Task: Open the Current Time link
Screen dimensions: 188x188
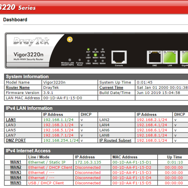Action: pos(111,88)
